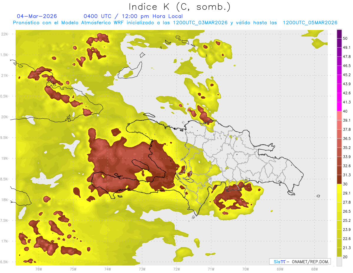
Task: Pick the gray swatch below the 20 label
Action: point(339,262)
